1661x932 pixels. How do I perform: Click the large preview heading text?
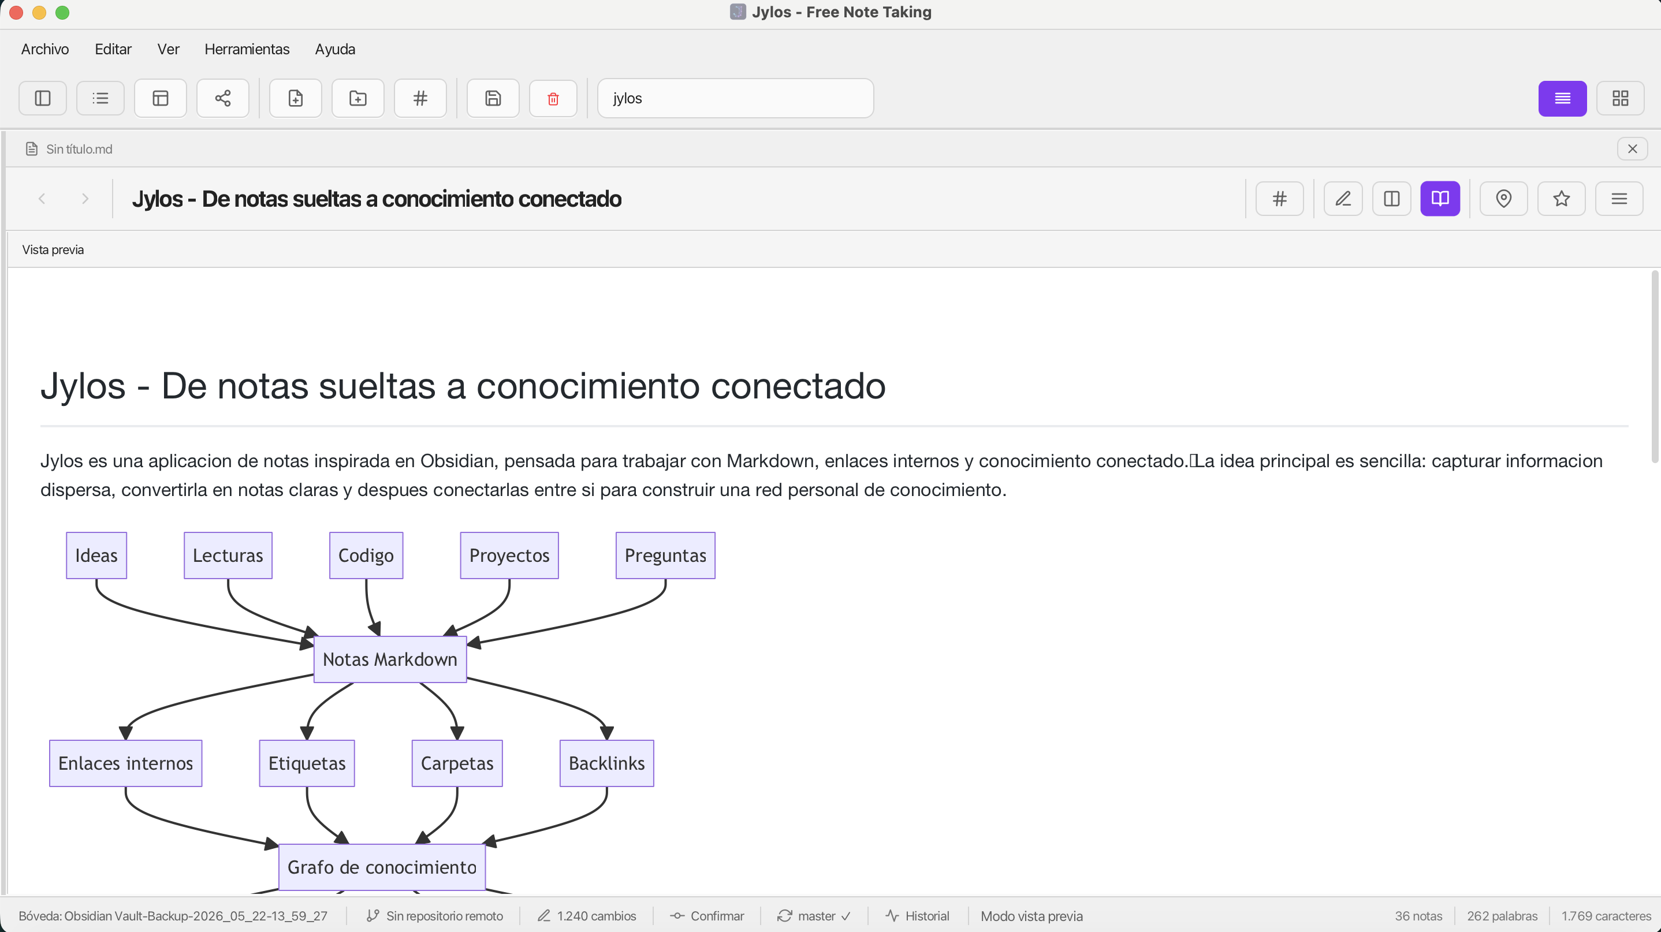click(463, 386)
